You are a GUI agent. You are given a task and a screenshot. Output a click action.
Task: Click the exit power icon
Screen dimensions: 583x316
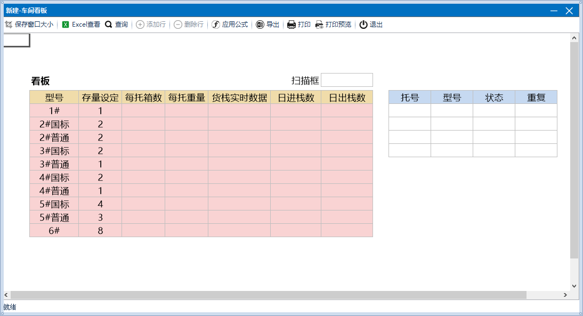coord(363,25)
